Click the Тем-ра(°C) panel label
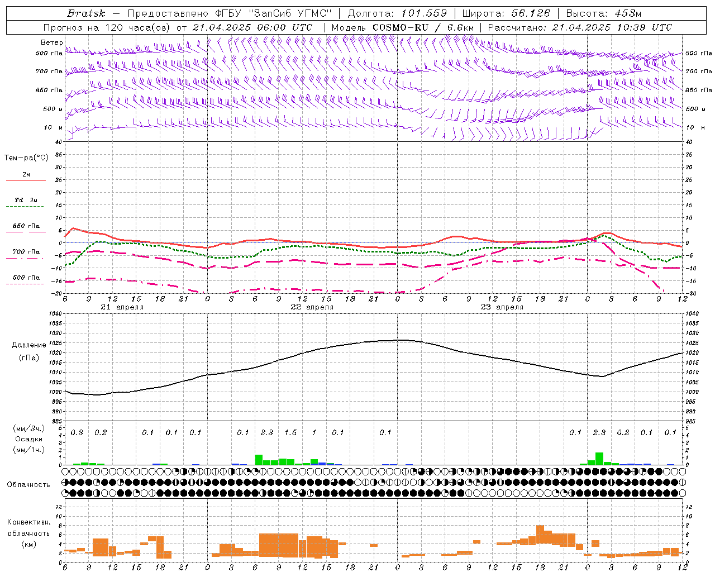 click(26, 158)
